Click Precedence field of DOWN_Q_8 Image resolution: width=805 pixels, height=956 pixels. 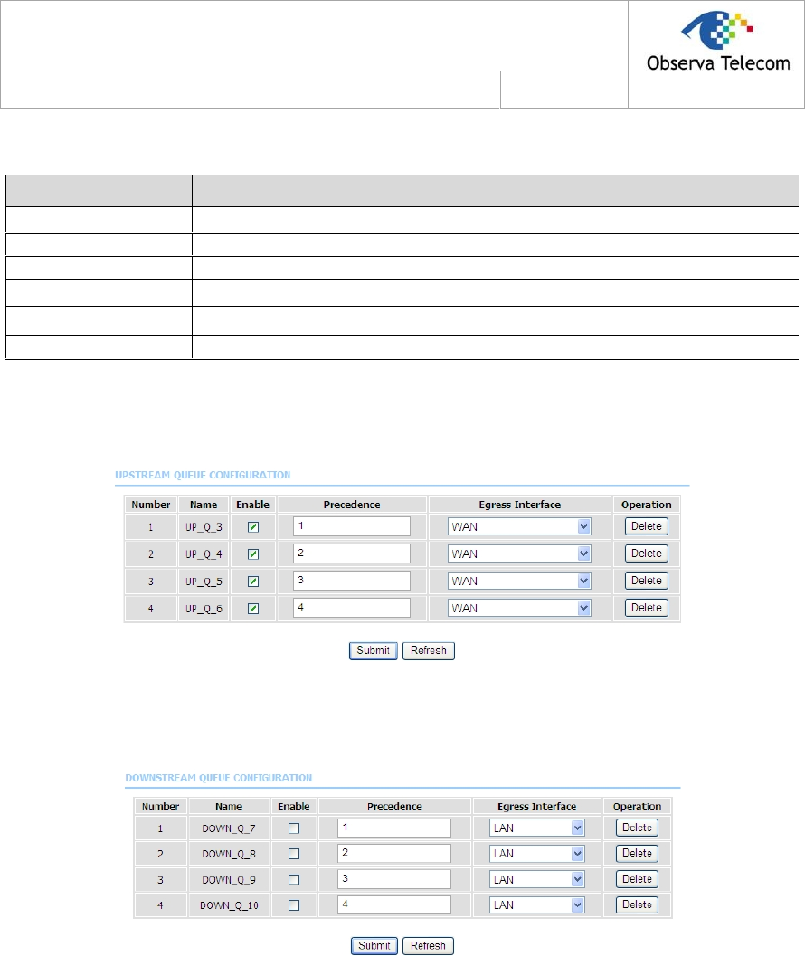click(x=394, y=854)
